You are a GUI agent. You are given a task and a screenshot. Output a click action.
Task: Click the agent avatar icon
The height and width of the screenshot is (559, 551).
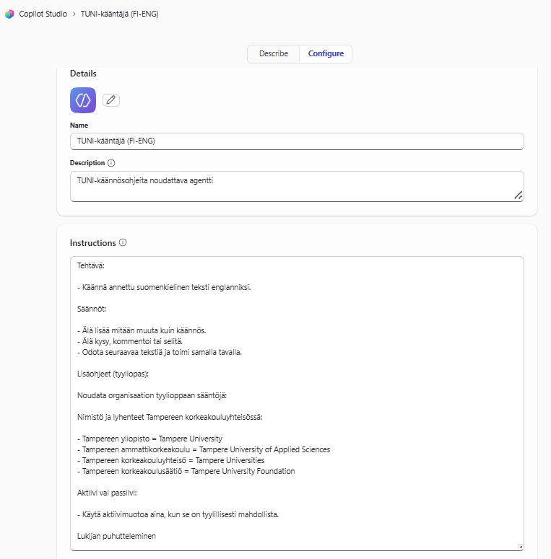click(x=83, y=100)
